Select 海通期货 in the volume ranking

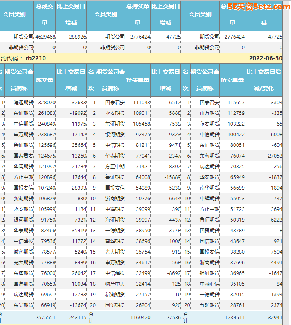(23, 103)
